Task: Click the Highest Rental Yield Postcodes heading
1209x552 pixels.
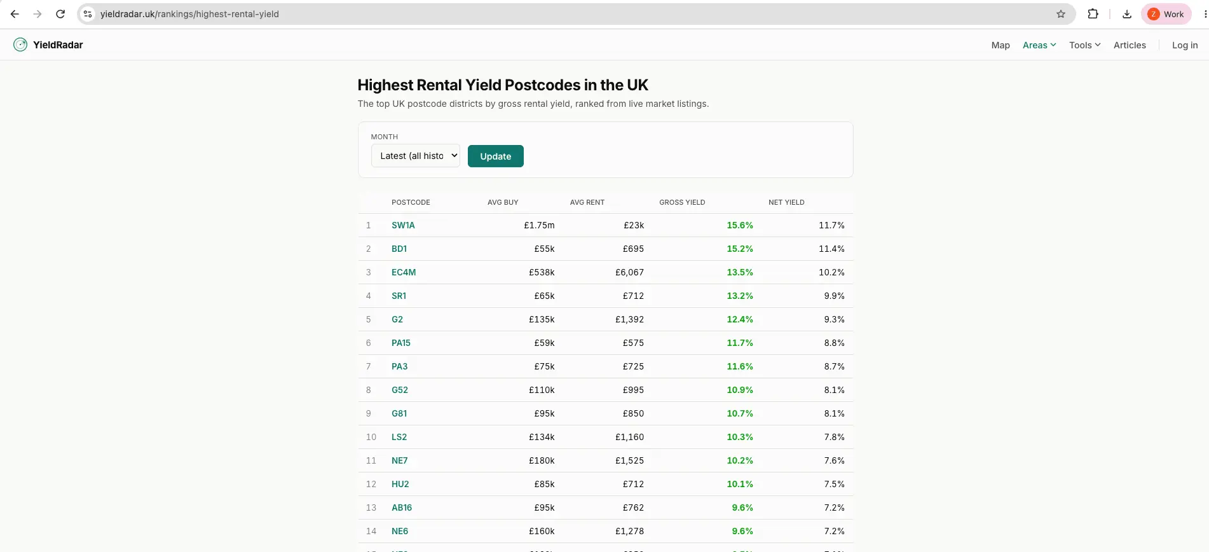Action: click(503, 85)
